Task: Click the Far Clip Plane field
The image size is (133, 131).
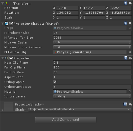Action: click(92, 67)
